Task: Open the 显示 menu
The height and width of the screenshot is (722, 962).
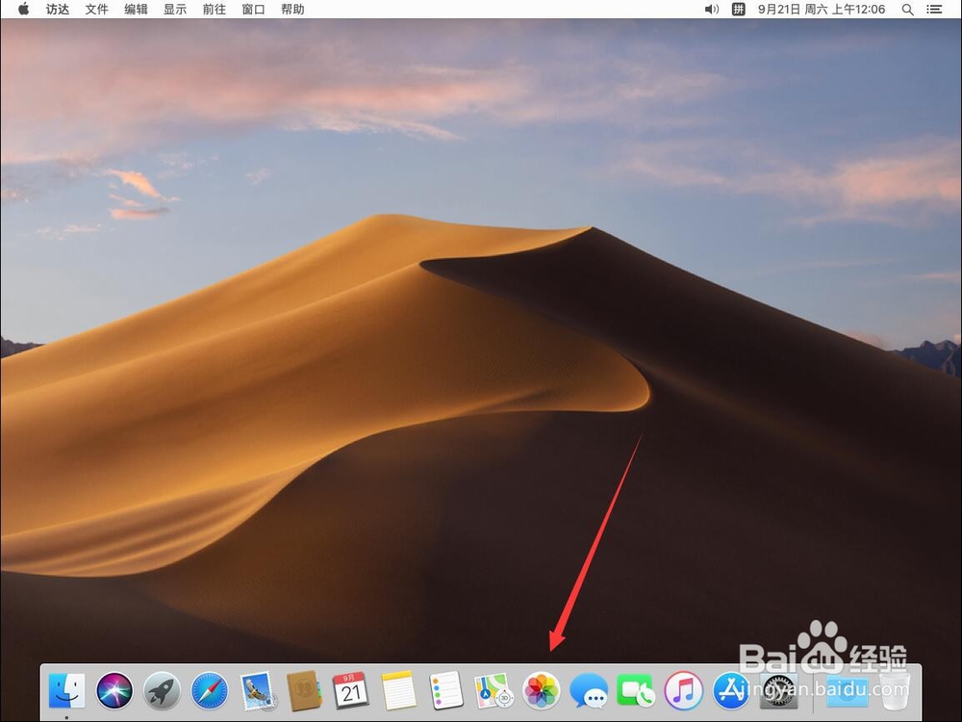Action: 175,10
